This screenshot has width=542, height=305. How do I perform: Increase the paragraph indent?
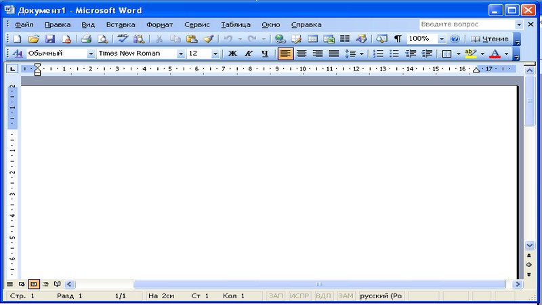click(x=428, y=54)
